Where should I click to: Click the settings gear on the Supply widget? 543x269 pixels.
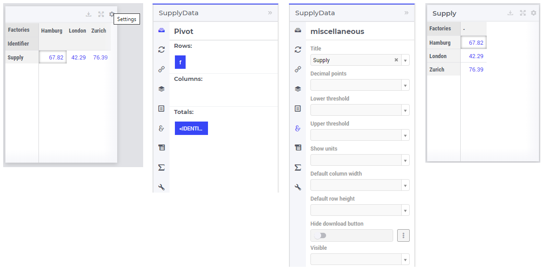534,13
